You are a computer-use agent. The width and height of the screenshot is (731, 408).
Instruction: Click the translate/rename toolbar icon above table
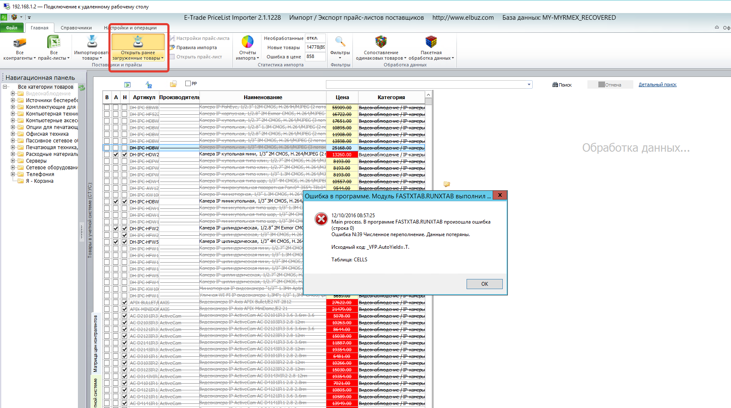pos(149,84)
